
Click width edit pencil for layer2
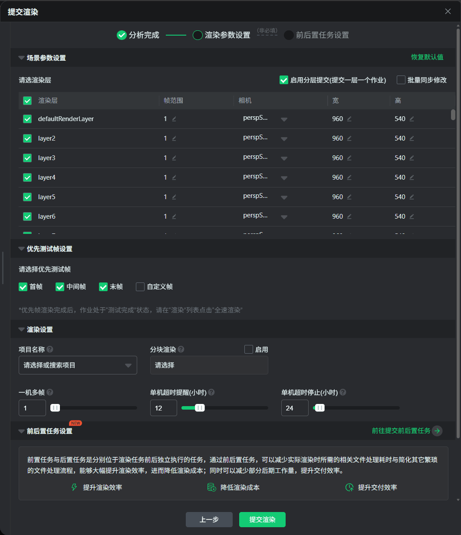tap(349, 138)
